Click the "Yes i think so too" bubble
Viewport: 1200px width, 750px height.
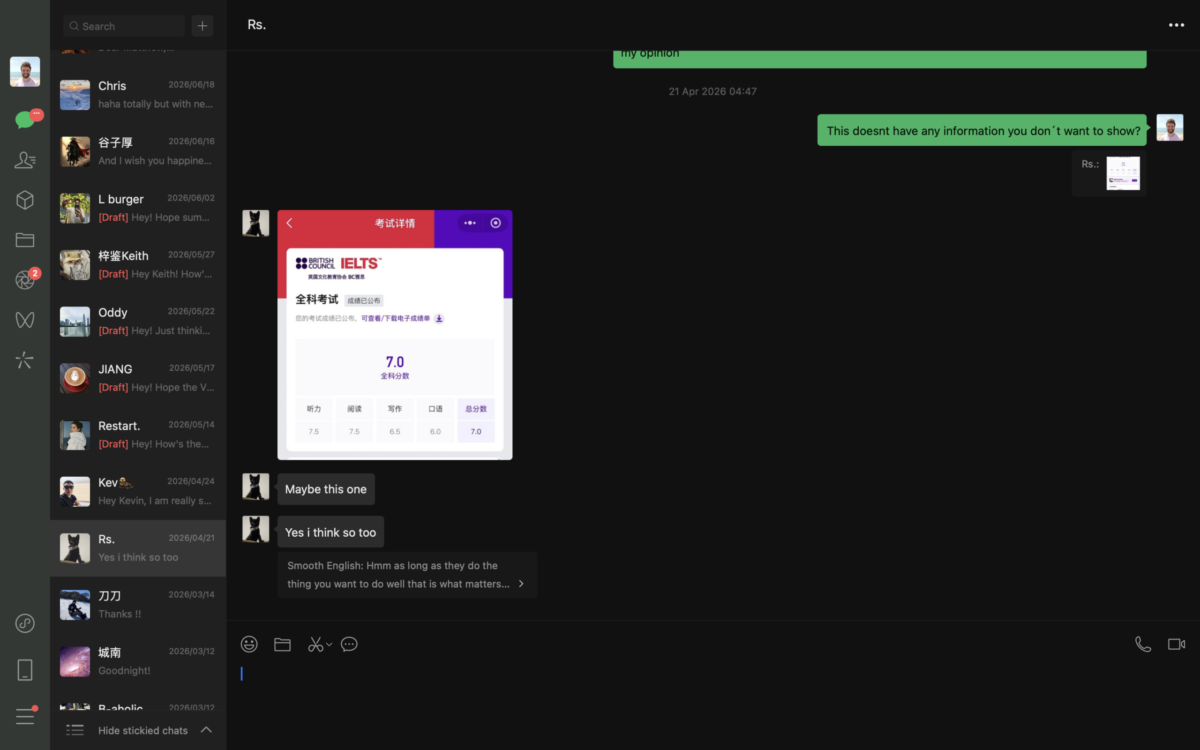(330, 532)
